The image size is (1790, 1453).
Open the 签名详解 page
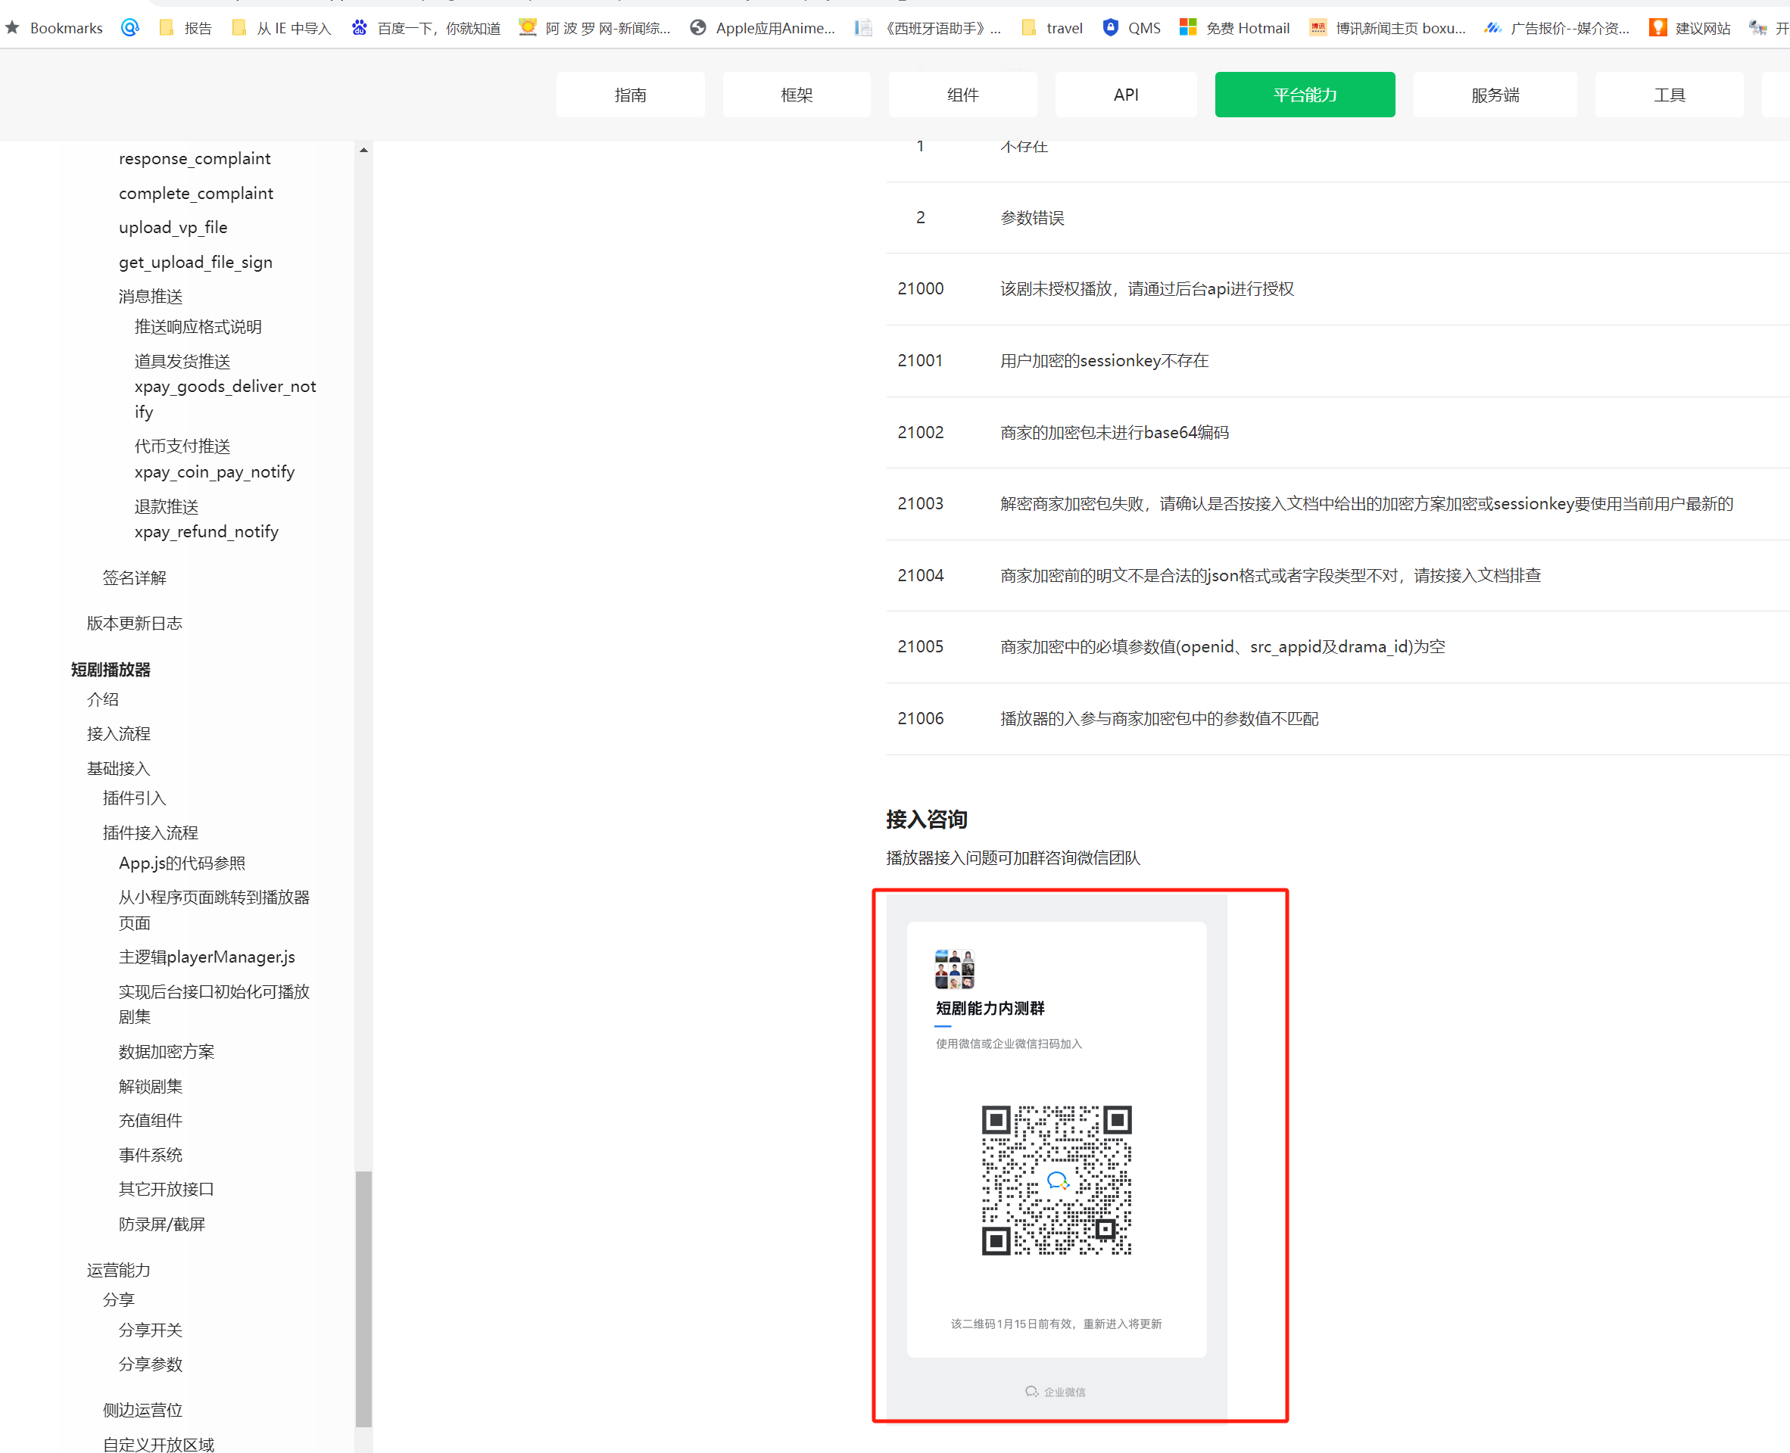[135, 577]
